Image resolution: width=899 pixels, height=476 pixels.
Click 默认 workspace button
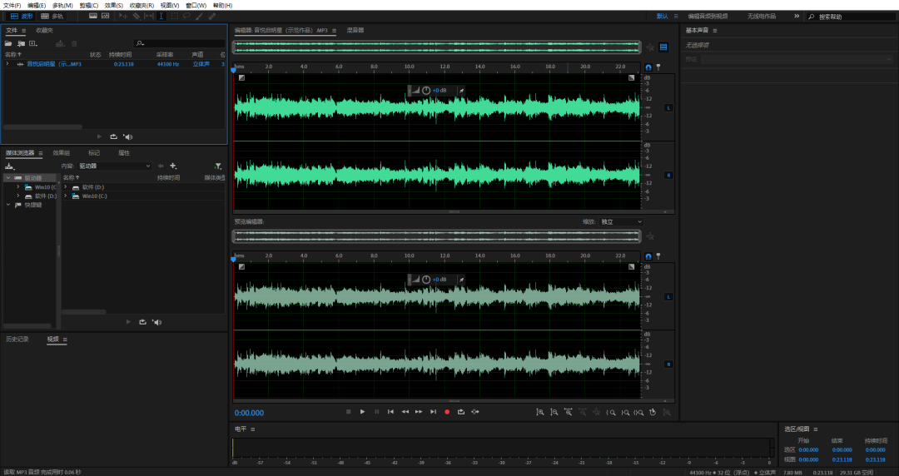tap(663, 16)
